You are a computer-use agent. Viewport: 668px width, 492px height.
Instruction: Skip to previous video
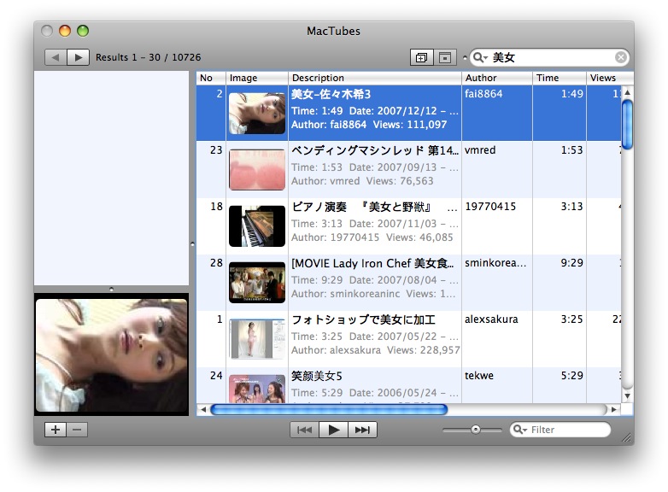[304, 430]
